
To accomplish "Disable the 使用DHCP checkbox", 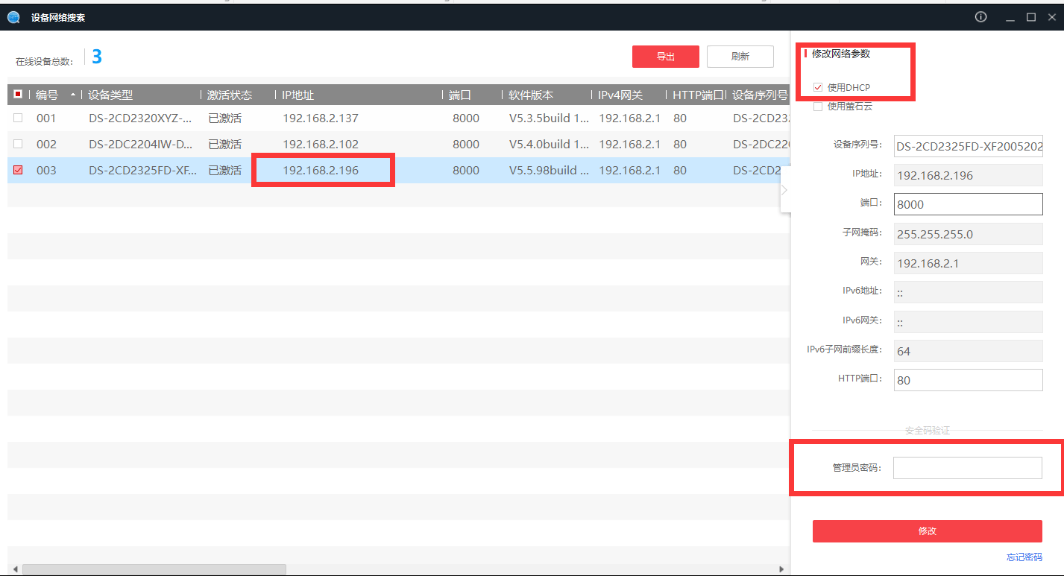I will 818,88.
